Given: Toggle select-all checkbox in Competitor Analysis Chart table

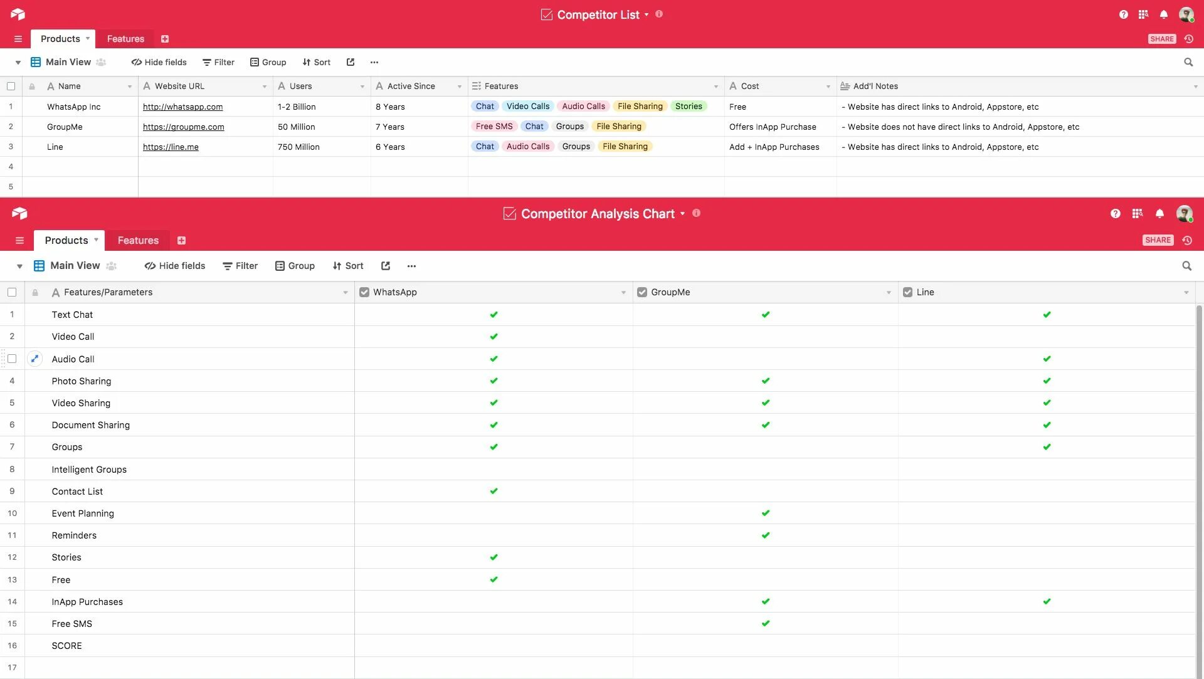Looking at the screenshot, I should pos(12,292).
